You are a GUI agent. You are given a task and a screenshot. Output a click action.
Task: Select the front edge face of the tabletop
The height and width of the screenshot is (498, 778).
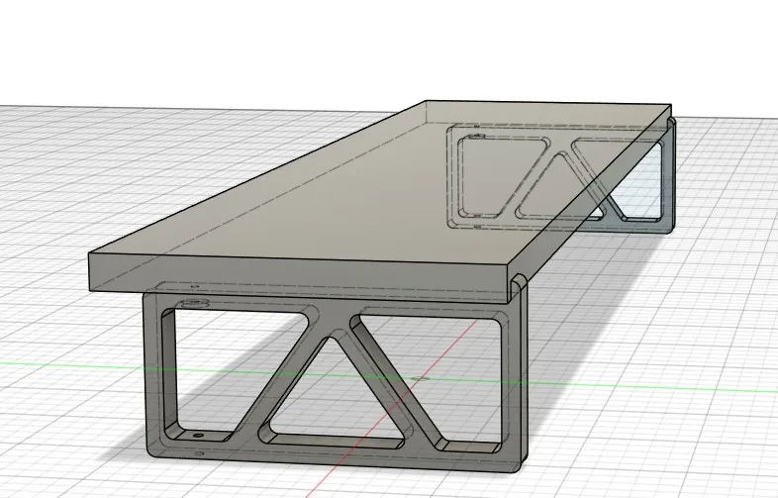300,275
